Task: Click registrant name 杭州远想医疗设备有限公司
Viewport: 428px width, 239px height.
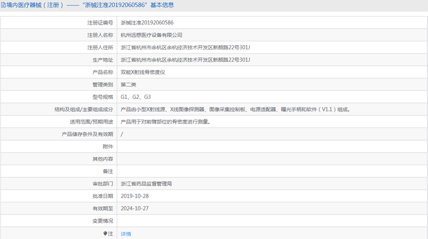Action: [x=152, y=35]
